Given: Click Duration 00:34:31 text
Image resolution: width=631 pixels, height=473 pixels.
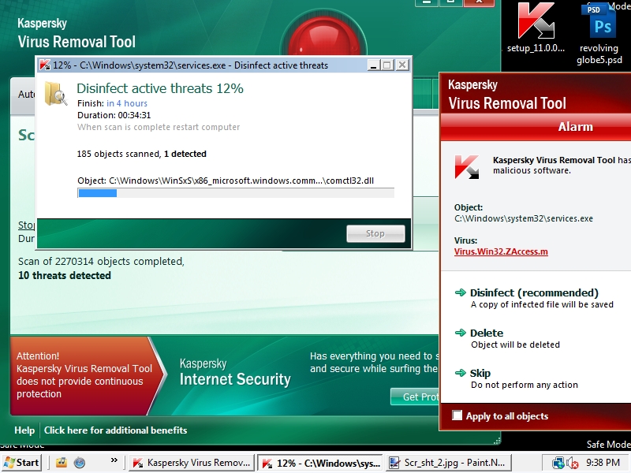Looking at the screenshot, I should (114, 115).
